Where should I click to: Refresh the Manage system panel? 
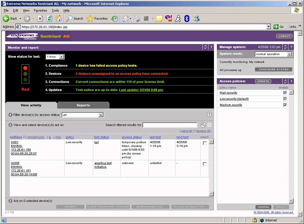click(285, 47)
